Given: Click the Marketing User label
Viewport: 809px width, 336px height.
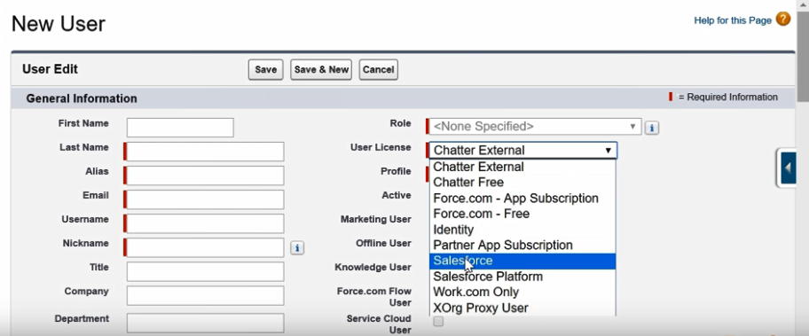Looking at the screenshot, I should [375, 220].
